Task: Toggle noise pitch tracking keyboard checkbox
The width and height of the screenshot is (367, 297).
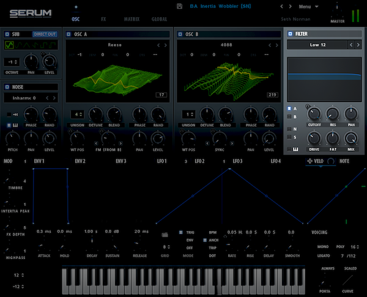Action: (x=9, y=125)
